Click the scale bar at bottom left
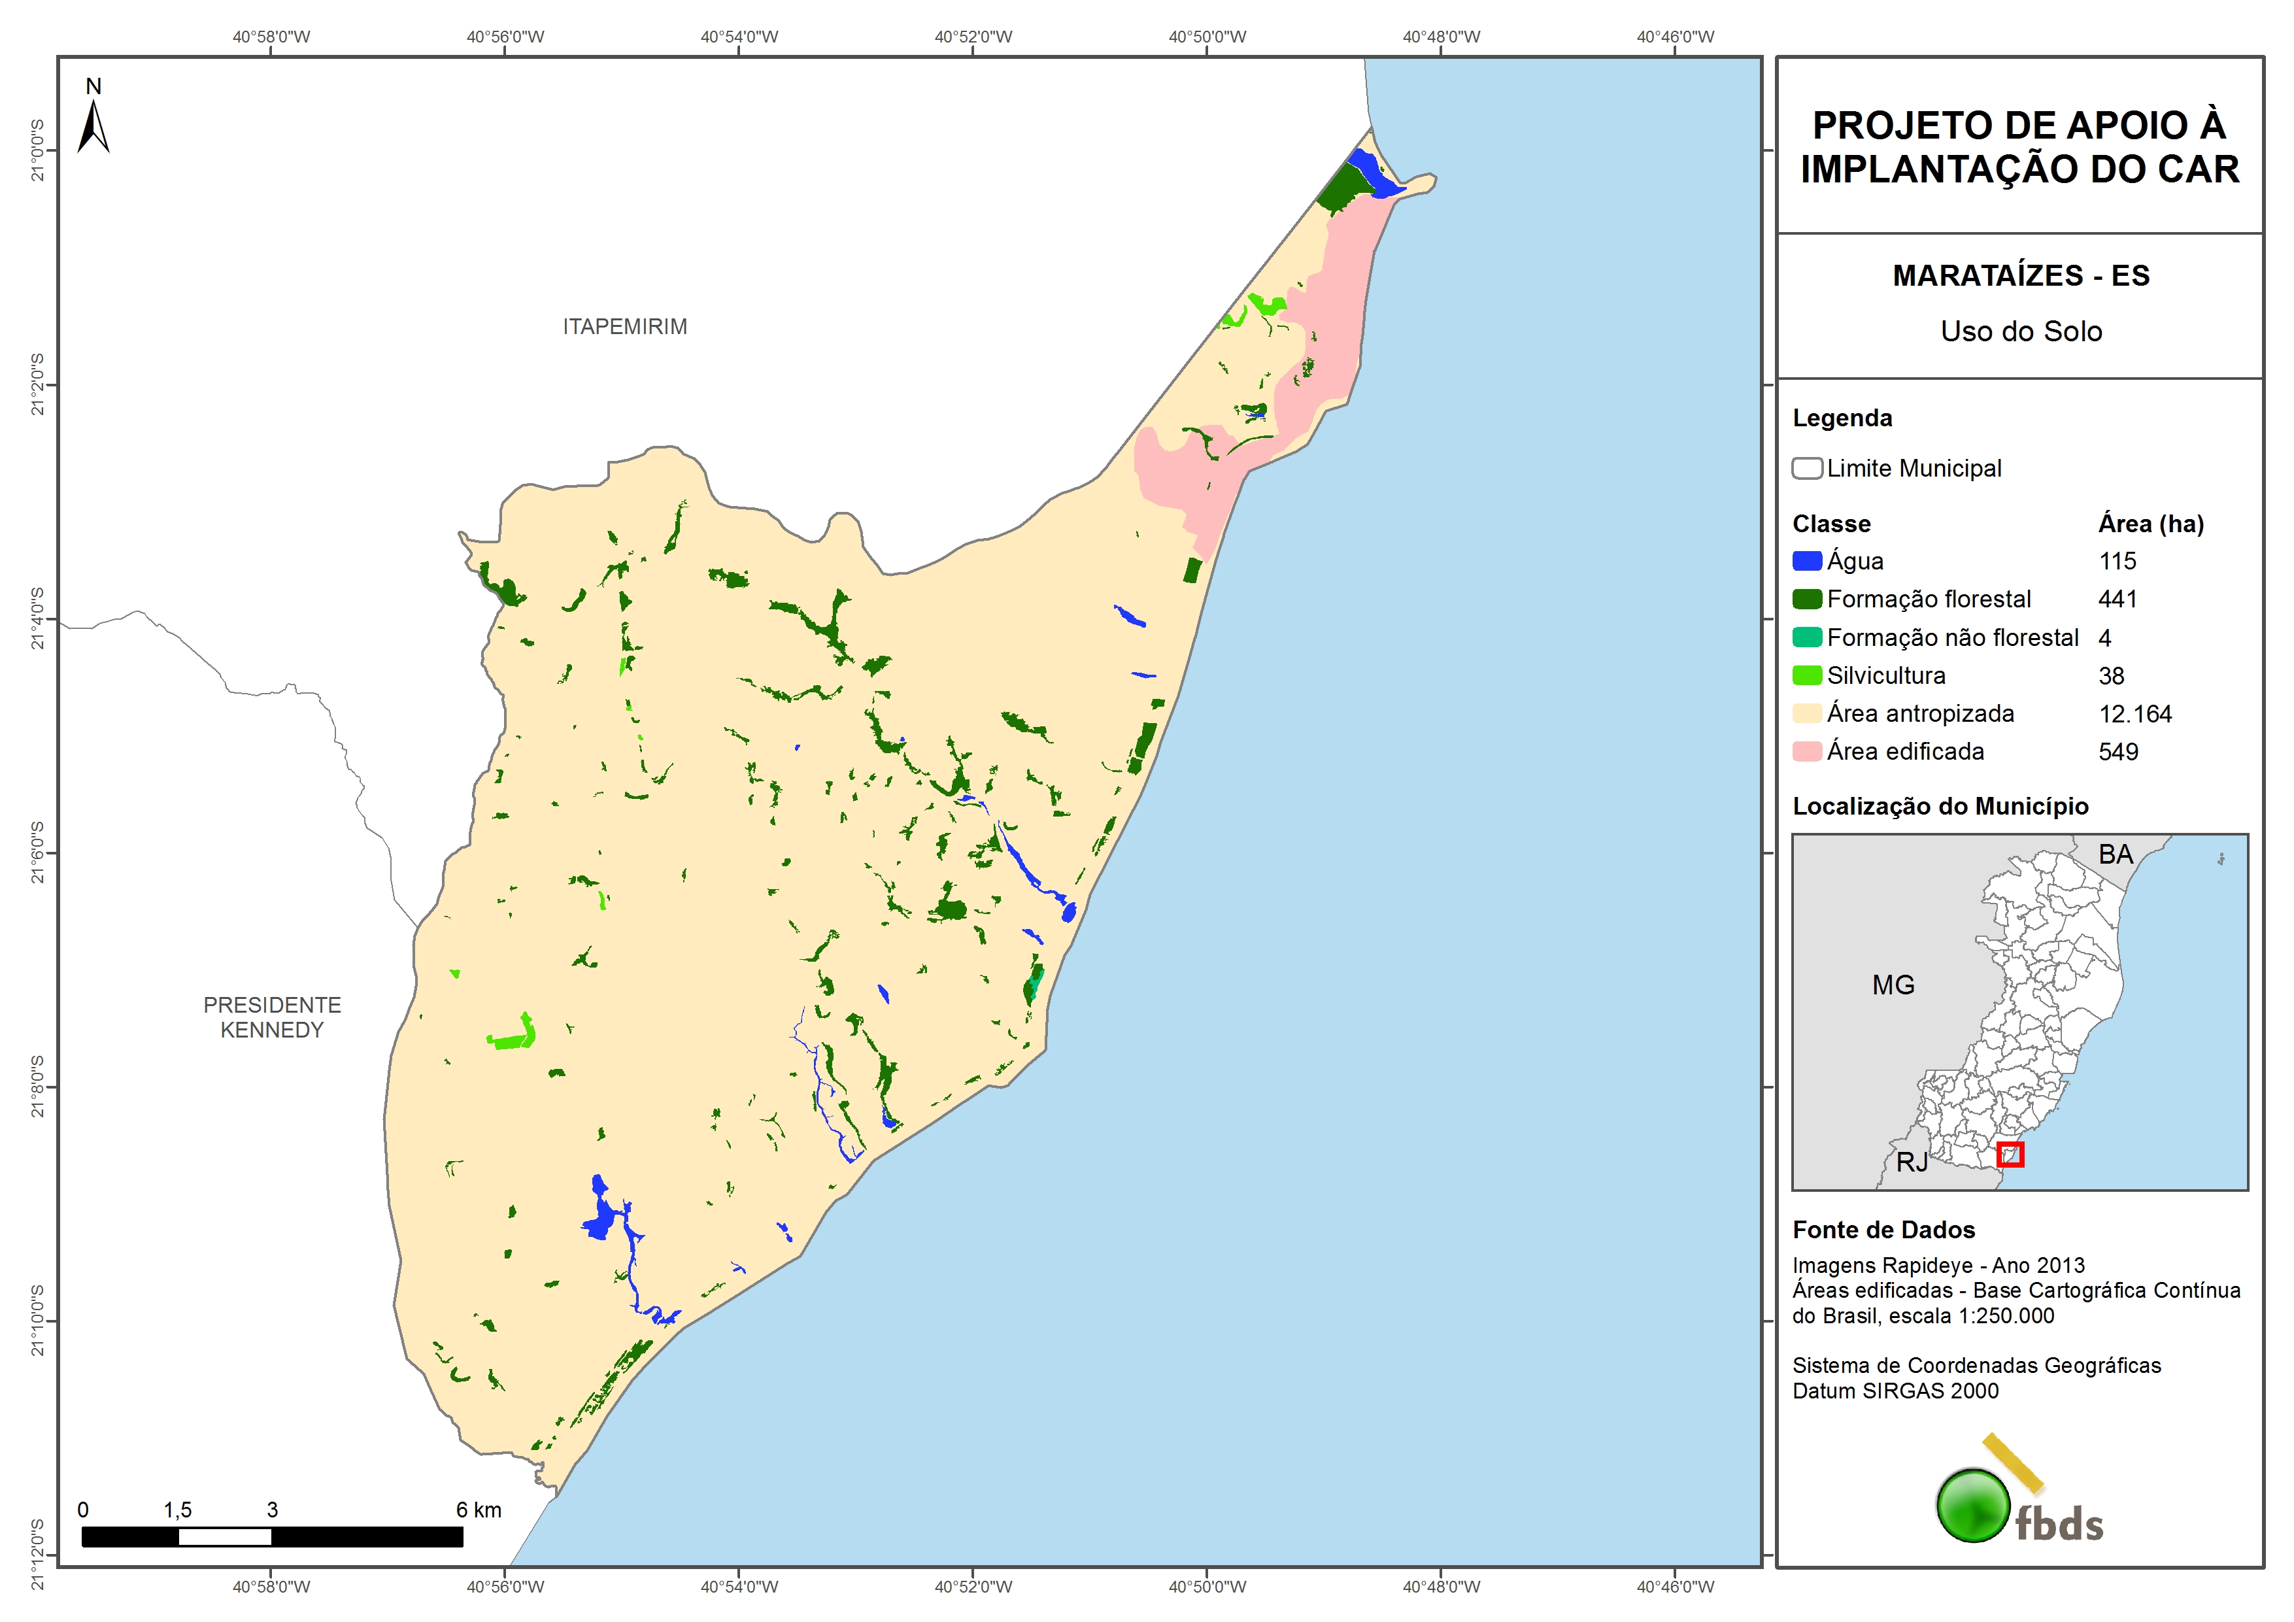This screenshot has height=1622, width=2294. click(272, 1536)
